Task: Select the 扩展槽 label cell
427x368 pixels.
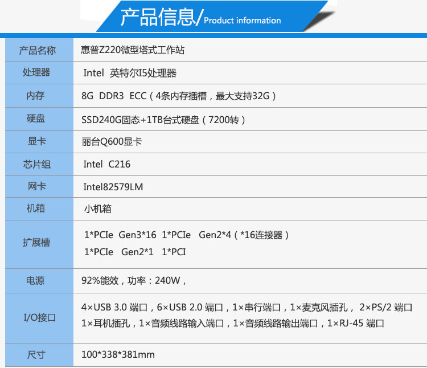Action: coord(39,244)
